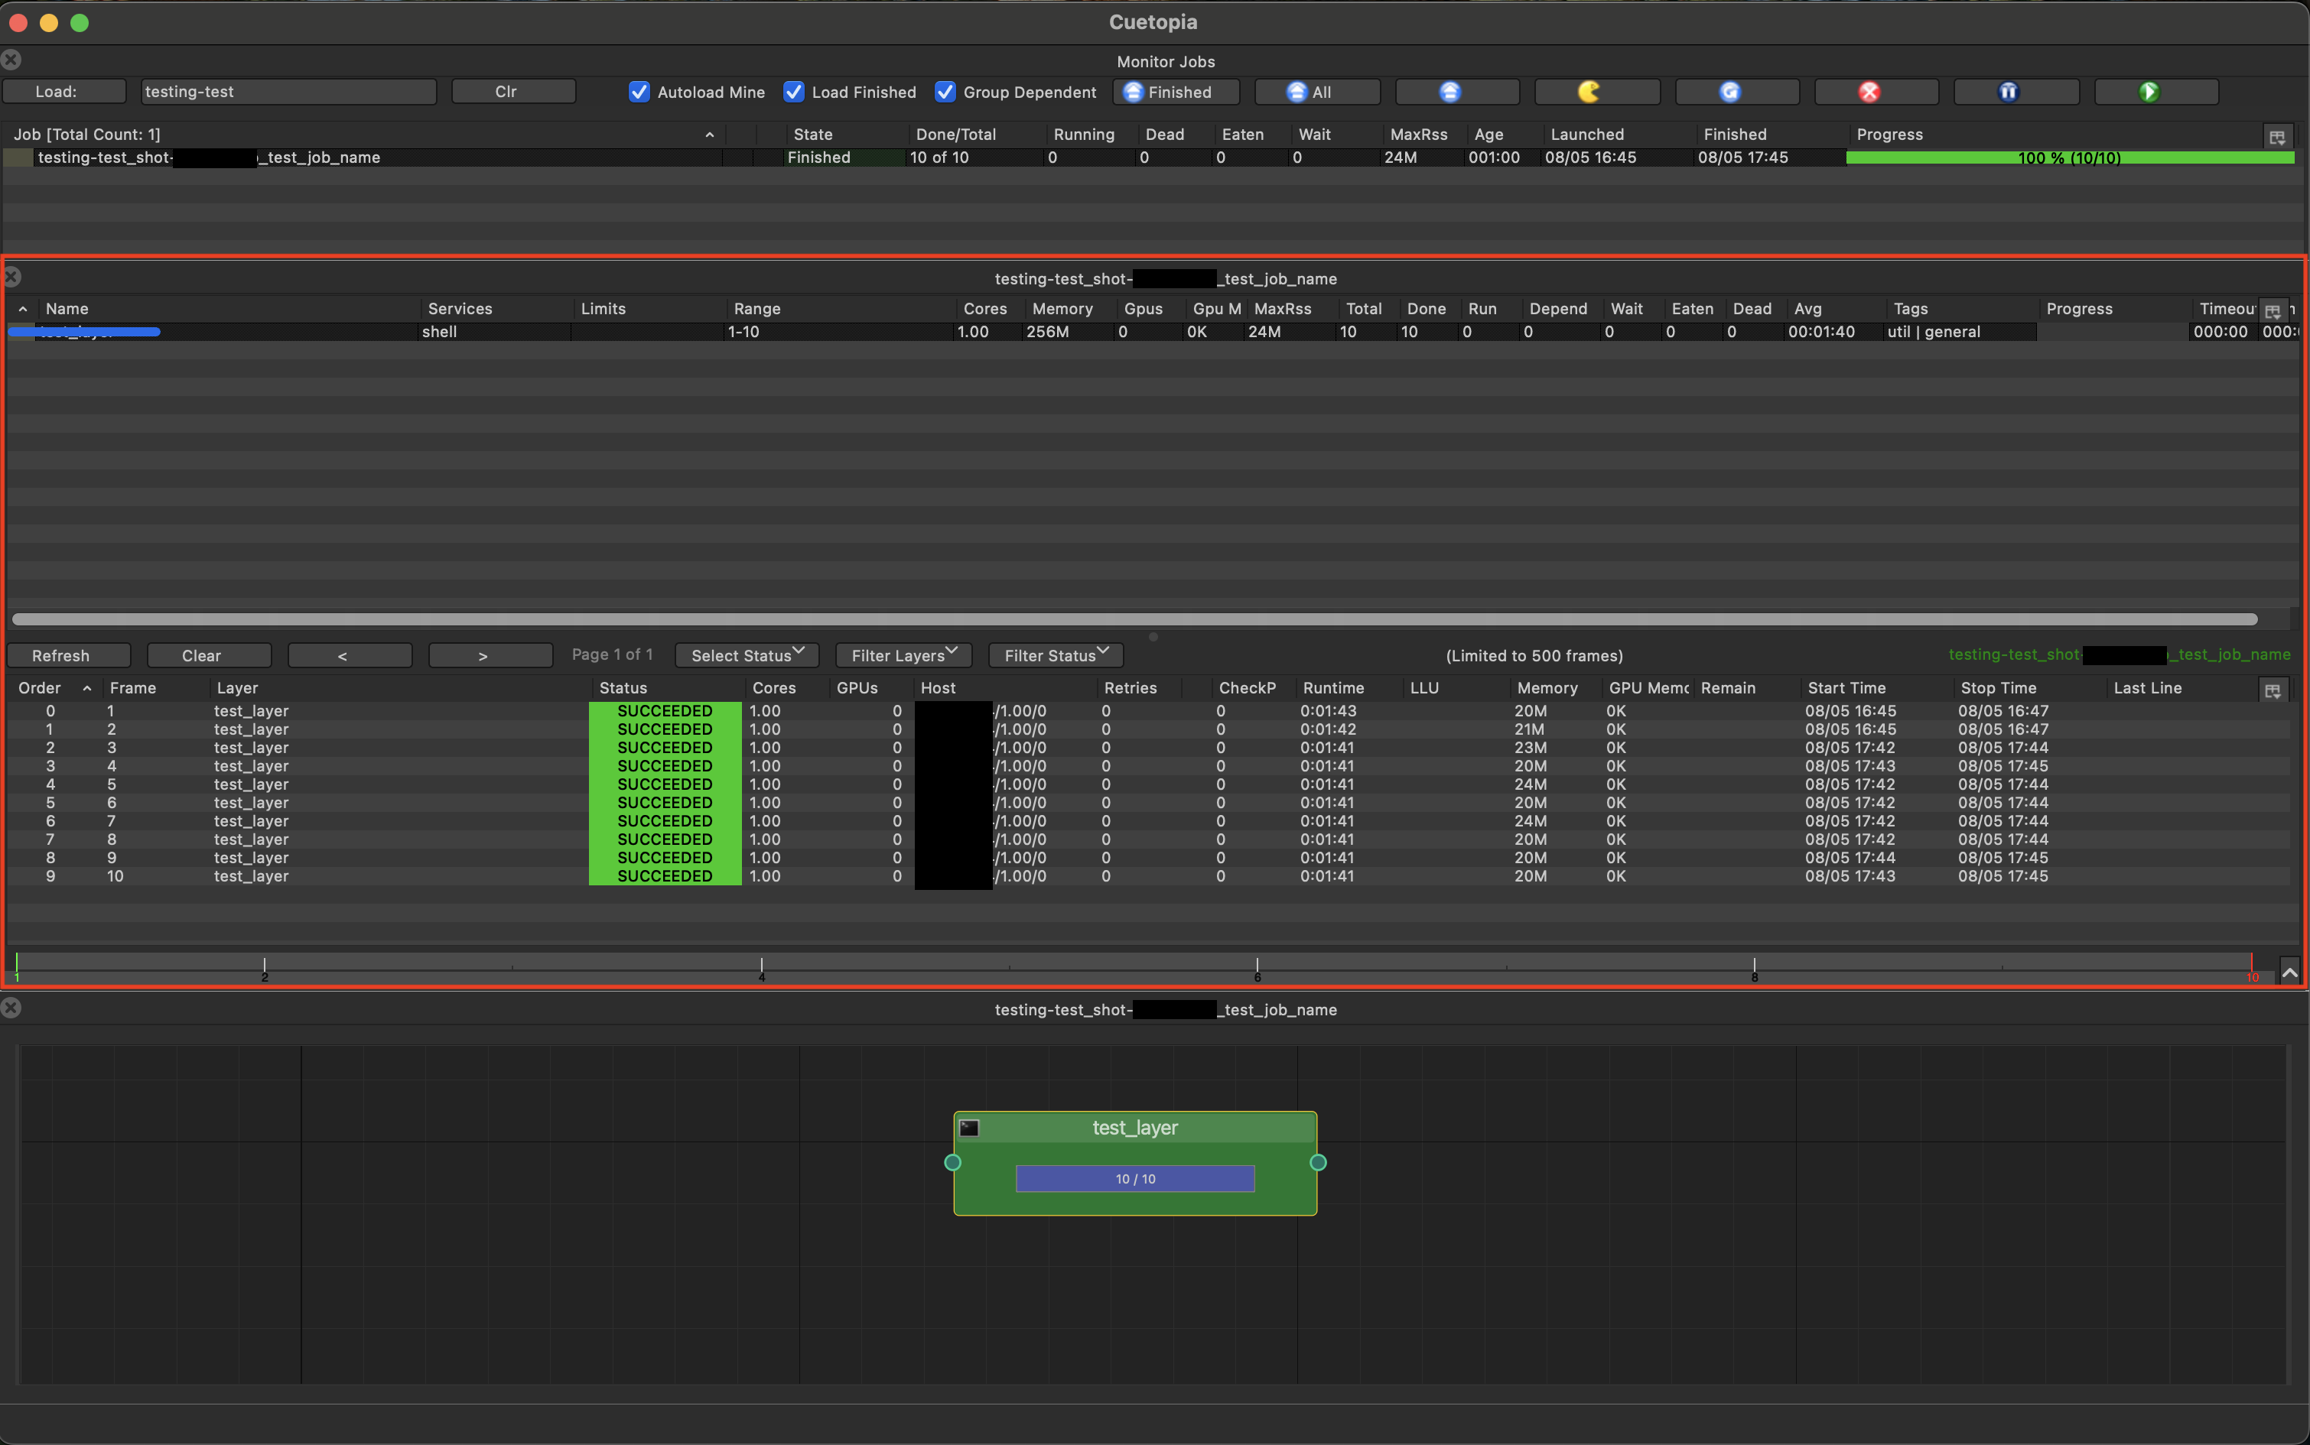
Task: Select frame 1 row with runtime 0:01:43
Action: pyautogui.click(x=1147, y=711)
